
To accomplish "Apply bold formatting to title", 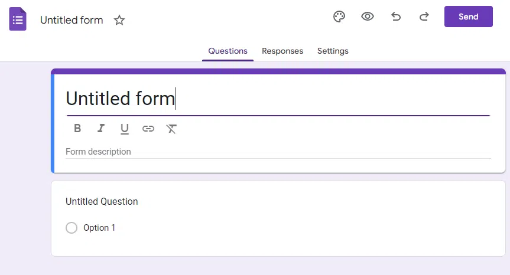I will 77,128.
